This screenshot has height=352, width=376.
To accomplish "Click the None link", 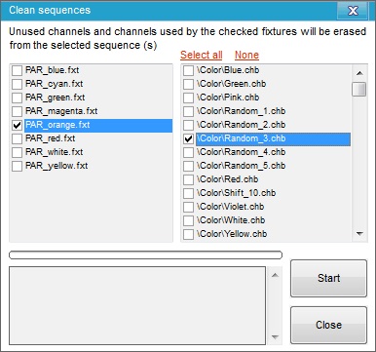I will (246, 55).
